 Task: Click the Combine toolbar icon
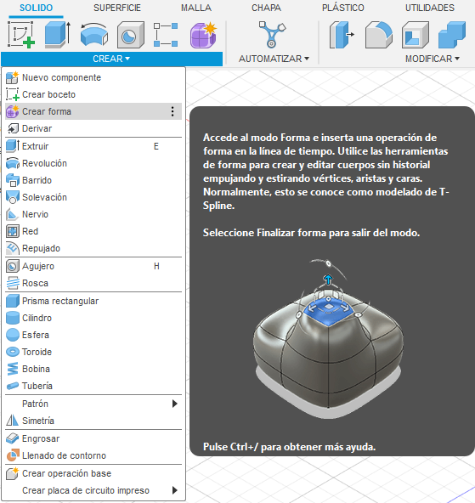click(x=452, y=35)
